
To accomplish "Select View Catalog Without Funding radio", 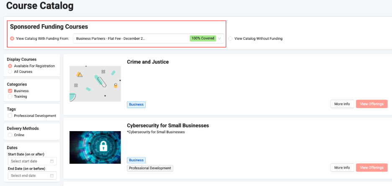I will pyautogui.click(x=230, y=39).
